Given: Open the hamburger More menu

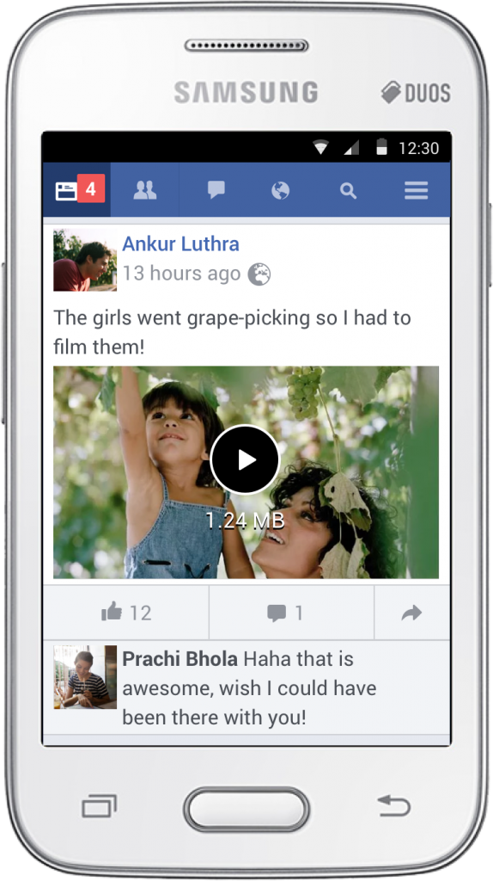Looking at the screenshot, I should (417, 190).
